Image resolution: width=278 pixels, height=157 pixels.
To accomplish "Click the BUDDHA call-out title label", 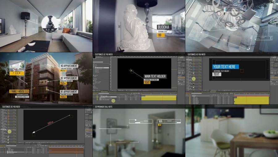I will pos(164,27).
